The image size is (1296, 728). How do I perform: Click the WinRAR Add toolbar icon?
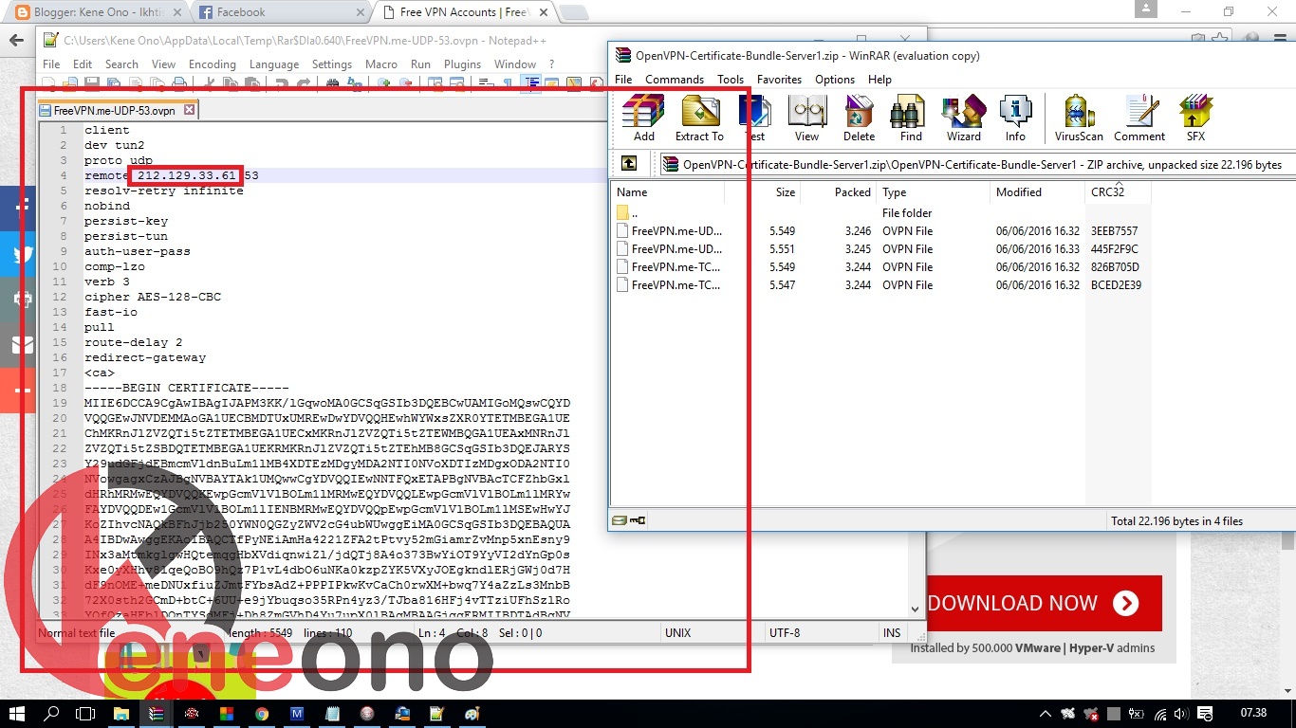point(644,118)
